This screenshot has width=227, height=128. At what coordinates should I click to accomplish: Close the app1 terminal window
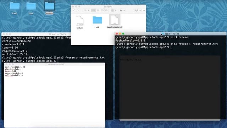(x=4, y=34)
